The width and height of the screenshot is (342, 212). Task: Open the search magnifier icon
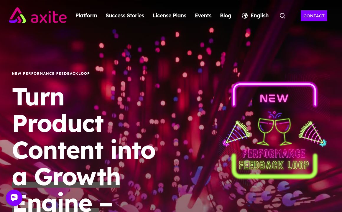[x=282, y=16]
